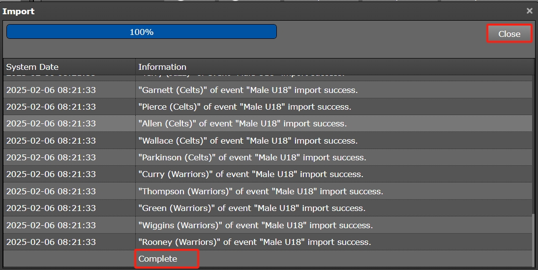Select the Pierce (Celts) log entry
The width and height of the screenshot is (538, 270).
(244, 107)
